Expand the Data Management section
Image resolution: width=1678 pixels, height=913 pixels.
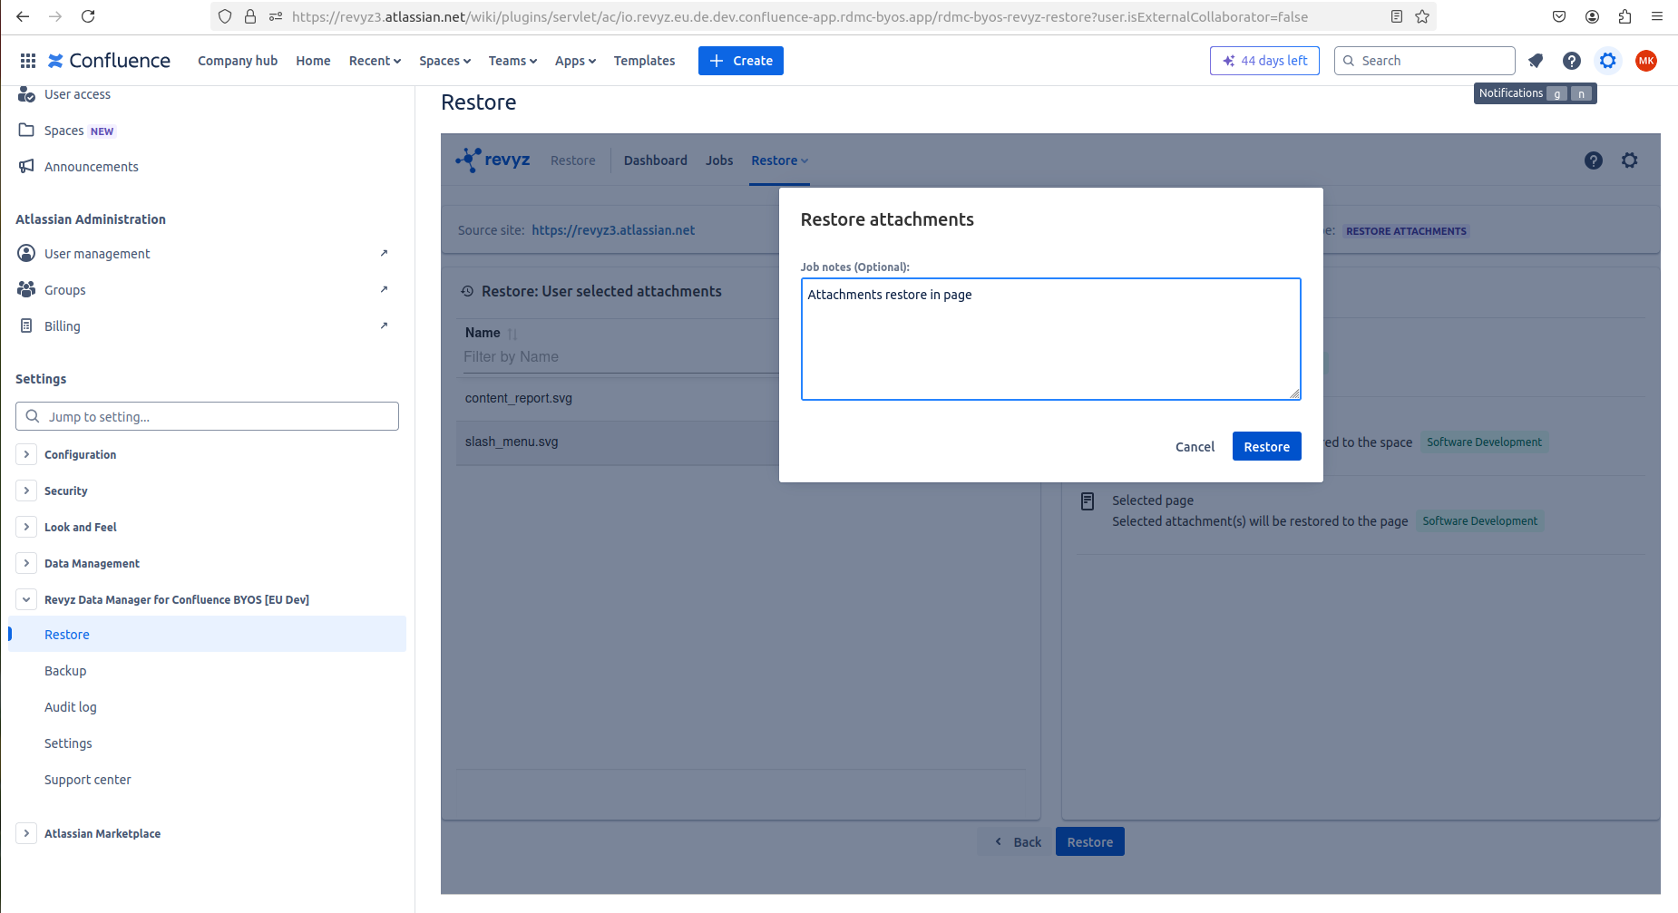pos(26,563)
